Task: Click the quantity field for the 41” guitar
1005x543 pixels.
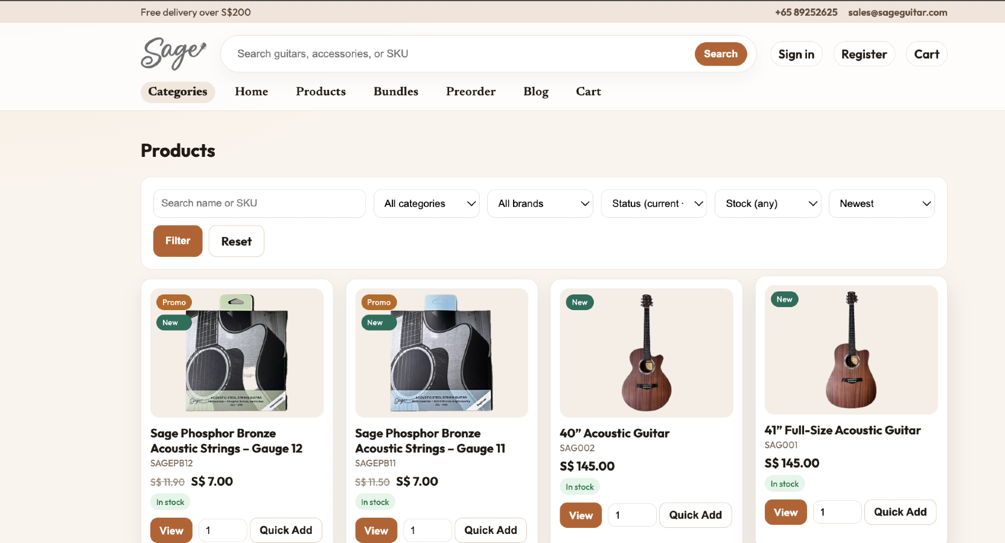Action: 837,512
